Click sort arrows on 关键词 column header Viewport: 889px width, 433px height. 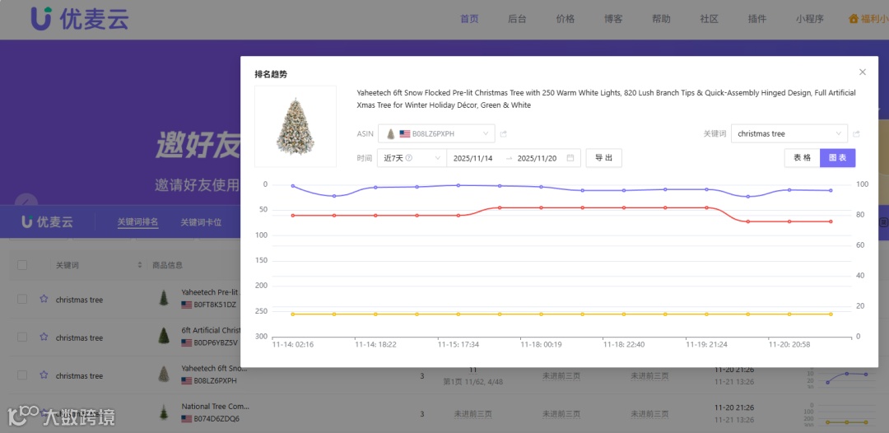[139, 265]
